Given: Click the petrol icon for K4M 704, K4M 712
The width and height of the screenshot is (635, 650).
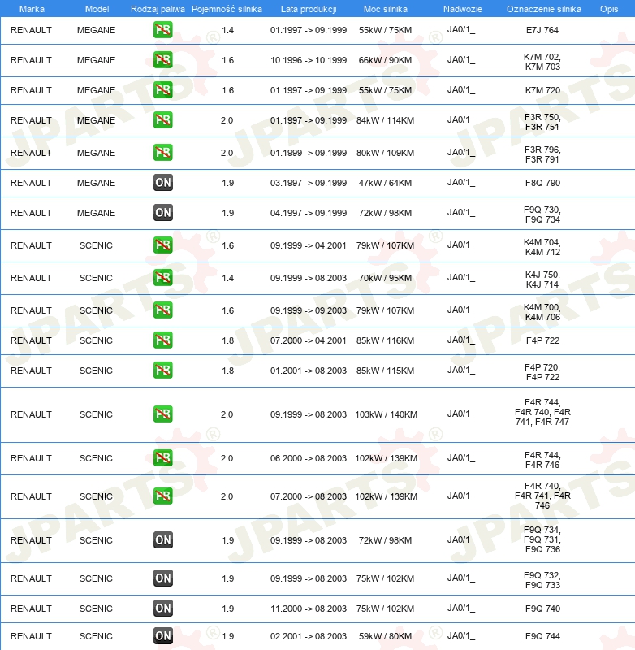Looking at the screenshot, I should [162, 245].
